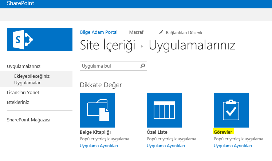Open Lisansları Yönet in the sidebar

(x=23, y=92)
